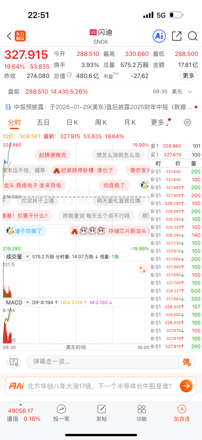Switch to the 周K tab
The image size is (202, 440).
[101, 122]
